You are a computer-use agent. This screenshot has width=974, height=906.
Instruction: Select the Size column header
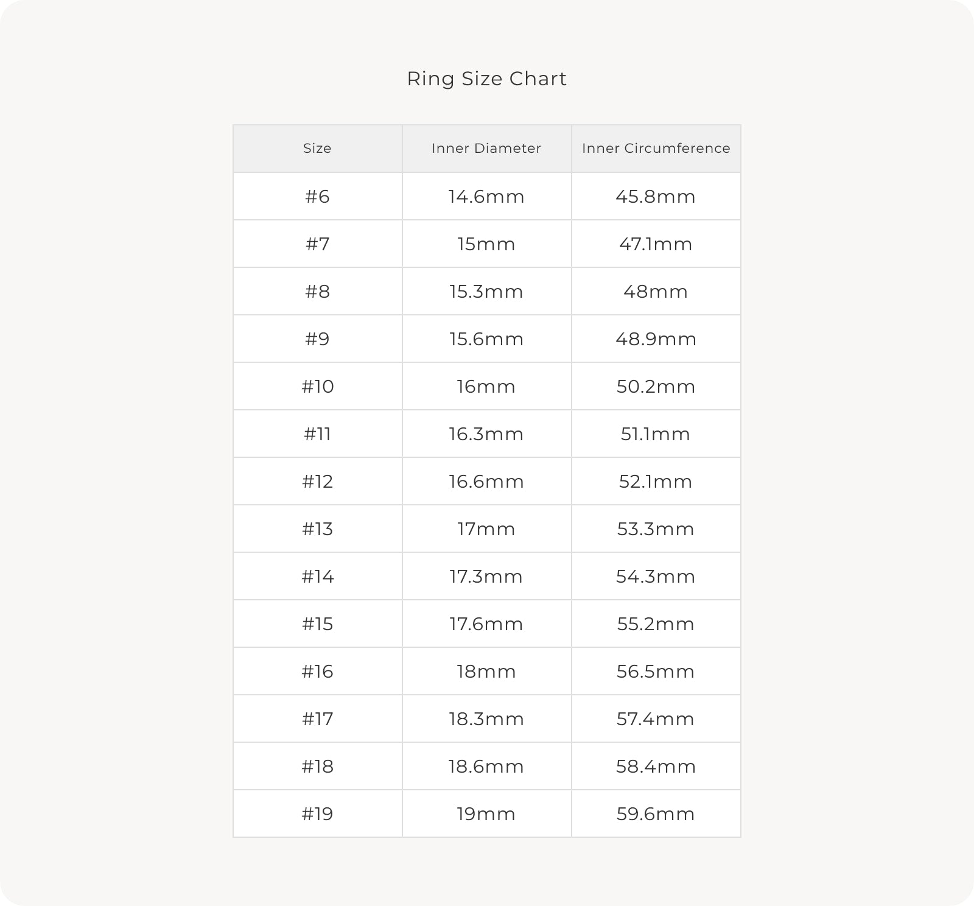click(317, 149)
